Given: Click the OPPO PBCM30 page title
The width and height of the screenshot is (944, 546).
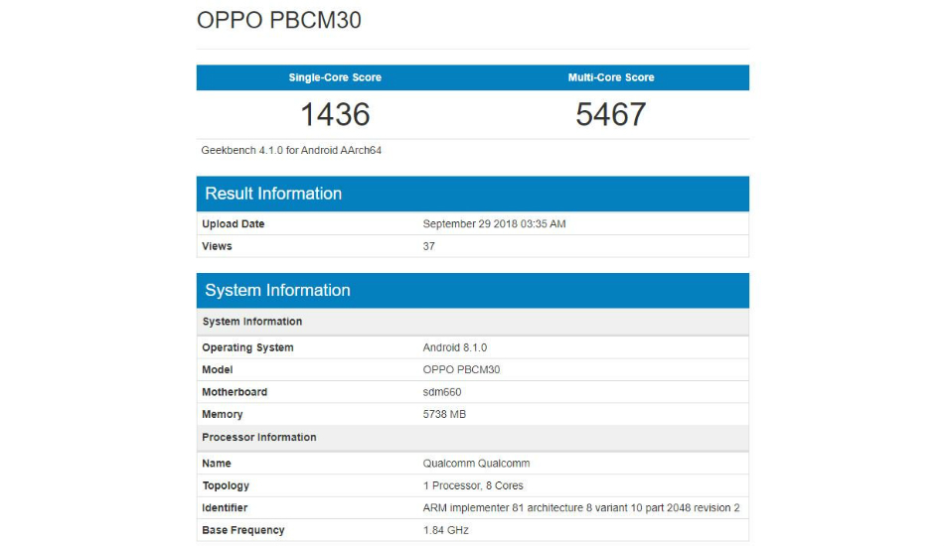Looking at the screenshot, I should pos(279,21).
